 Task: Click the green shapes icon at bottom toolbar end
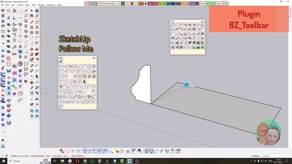[178, 151]
